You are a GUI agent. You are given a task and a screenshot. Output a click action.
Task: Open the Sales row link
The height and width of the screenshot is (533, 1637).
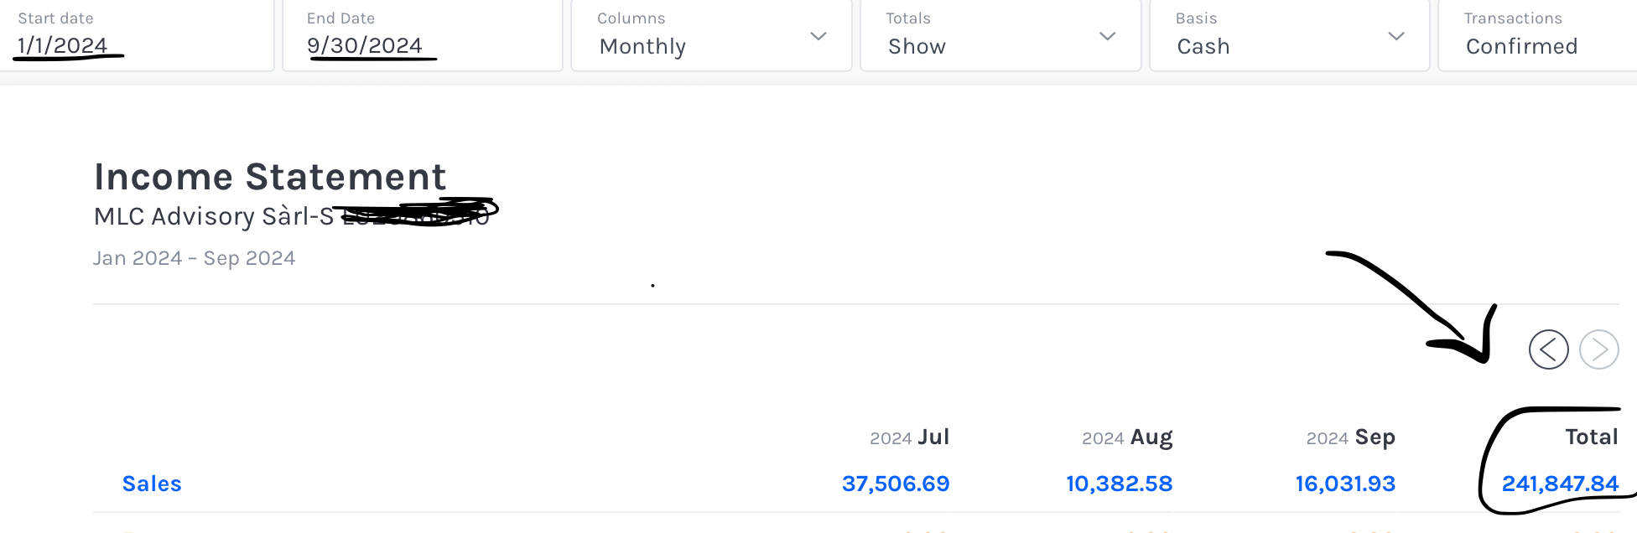152,484
